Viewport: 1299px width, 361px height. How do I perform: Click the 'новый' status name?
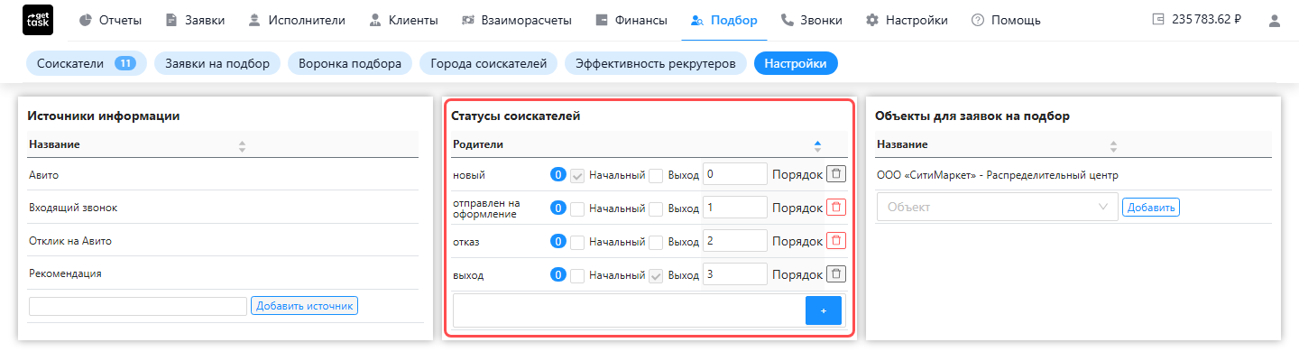[468, 175]
